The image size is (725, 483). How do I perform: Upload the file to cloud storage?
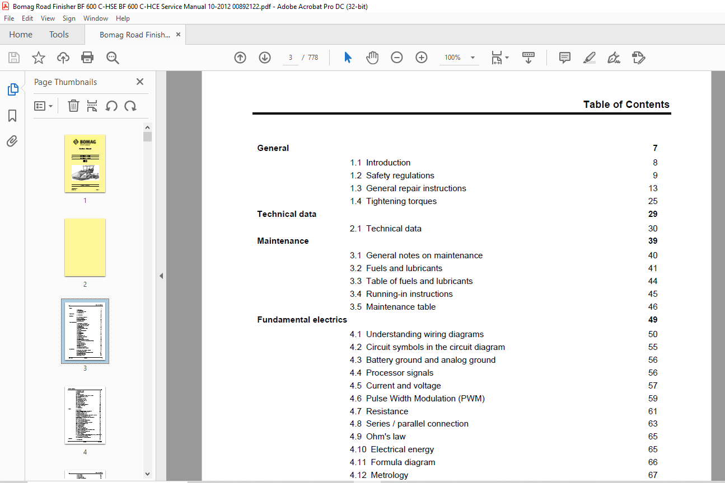[x=63, y=58]
